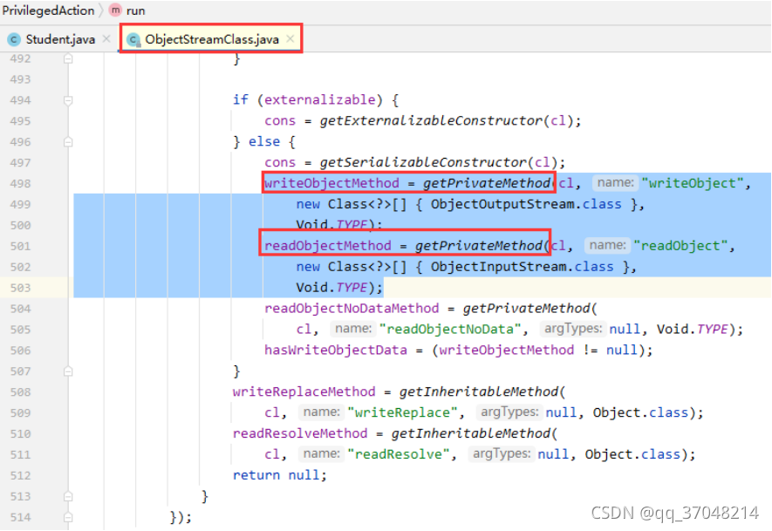Screen dimensions: 772x531
Task: Close the Student.java tab
Action: click(x=106, y=39)
